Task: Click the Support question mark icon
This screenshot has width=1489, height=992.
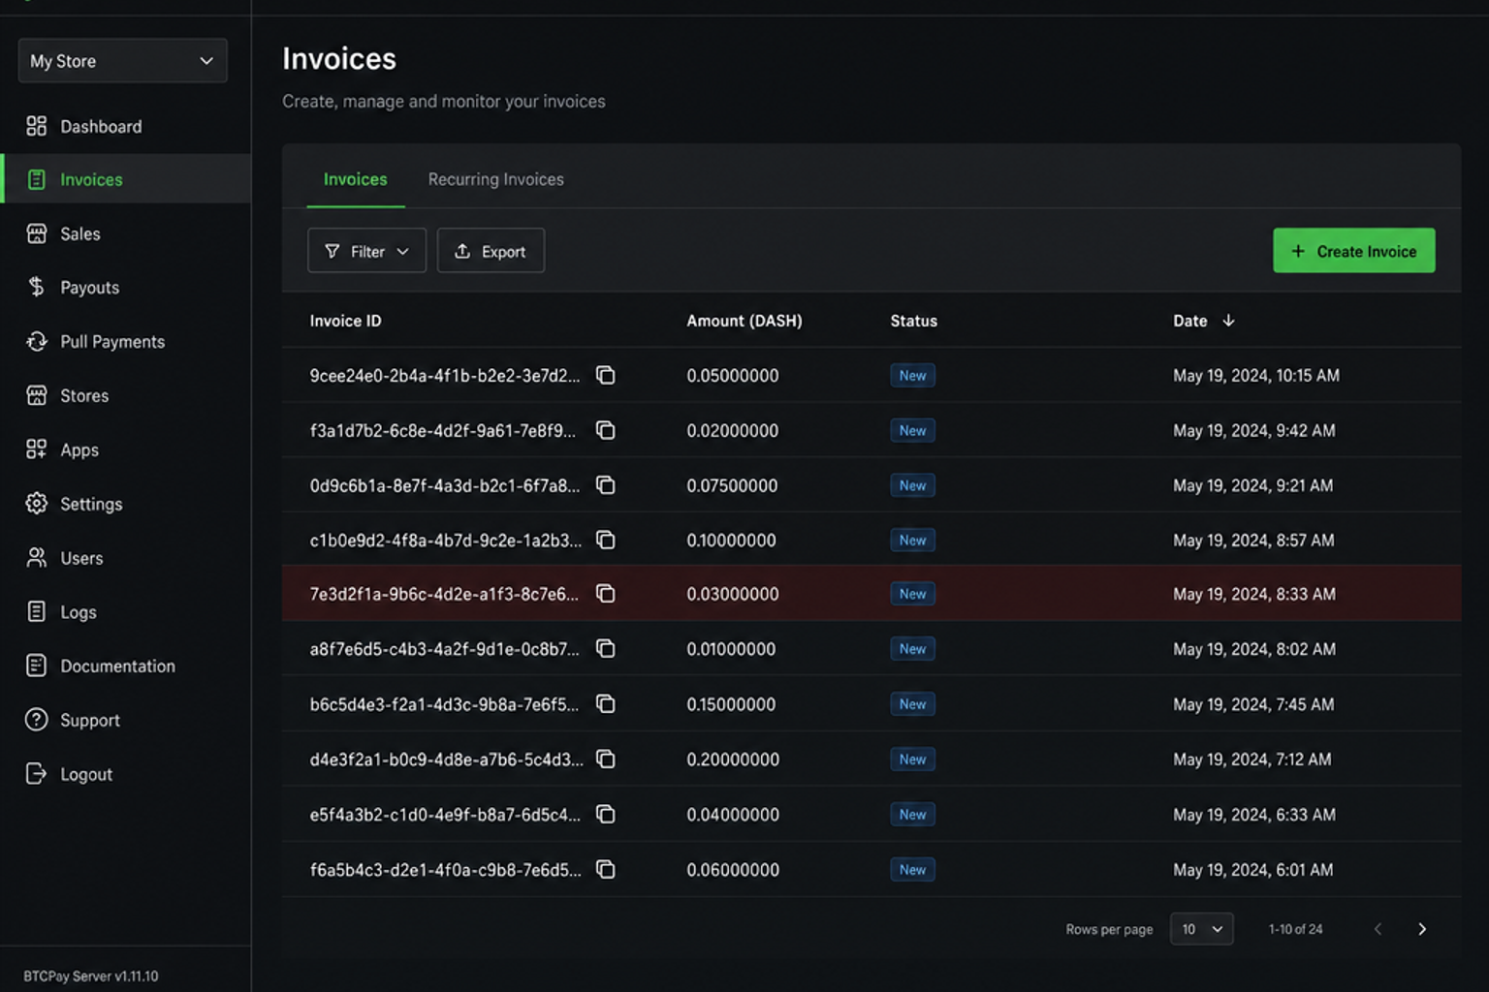Action: pyautogui.click(x=36, y=720)
